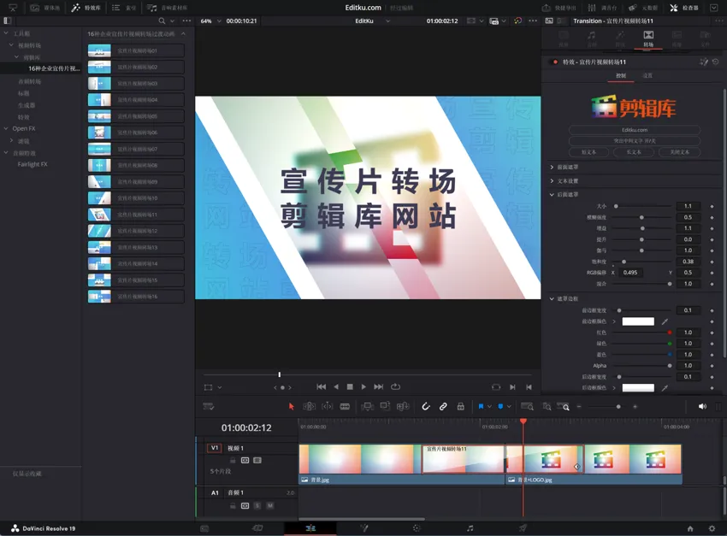This screenshot has height=536, width=727.
Task: Click the white 前边框颜色 color swatch
Action: point(638,321)
